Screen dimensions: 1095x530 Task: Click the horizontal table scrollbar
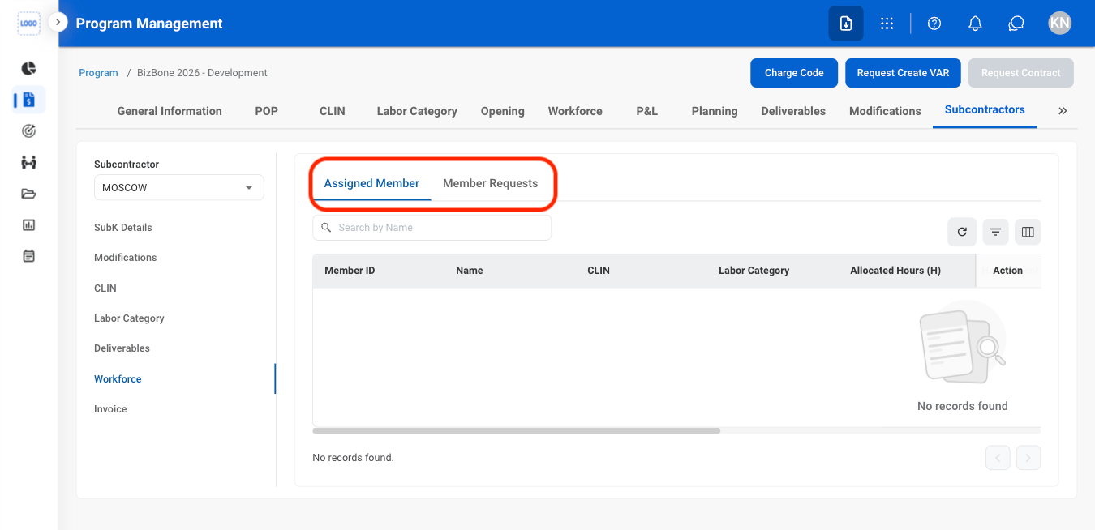(516, 430)
